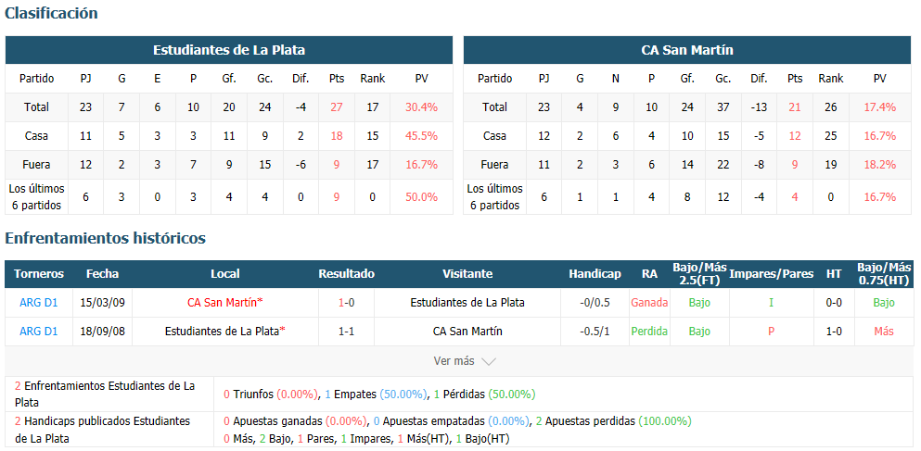Screen dimensions: 921x451
Task: Click Estudiantes de La Plata local team
Action: tap(225, 332)
